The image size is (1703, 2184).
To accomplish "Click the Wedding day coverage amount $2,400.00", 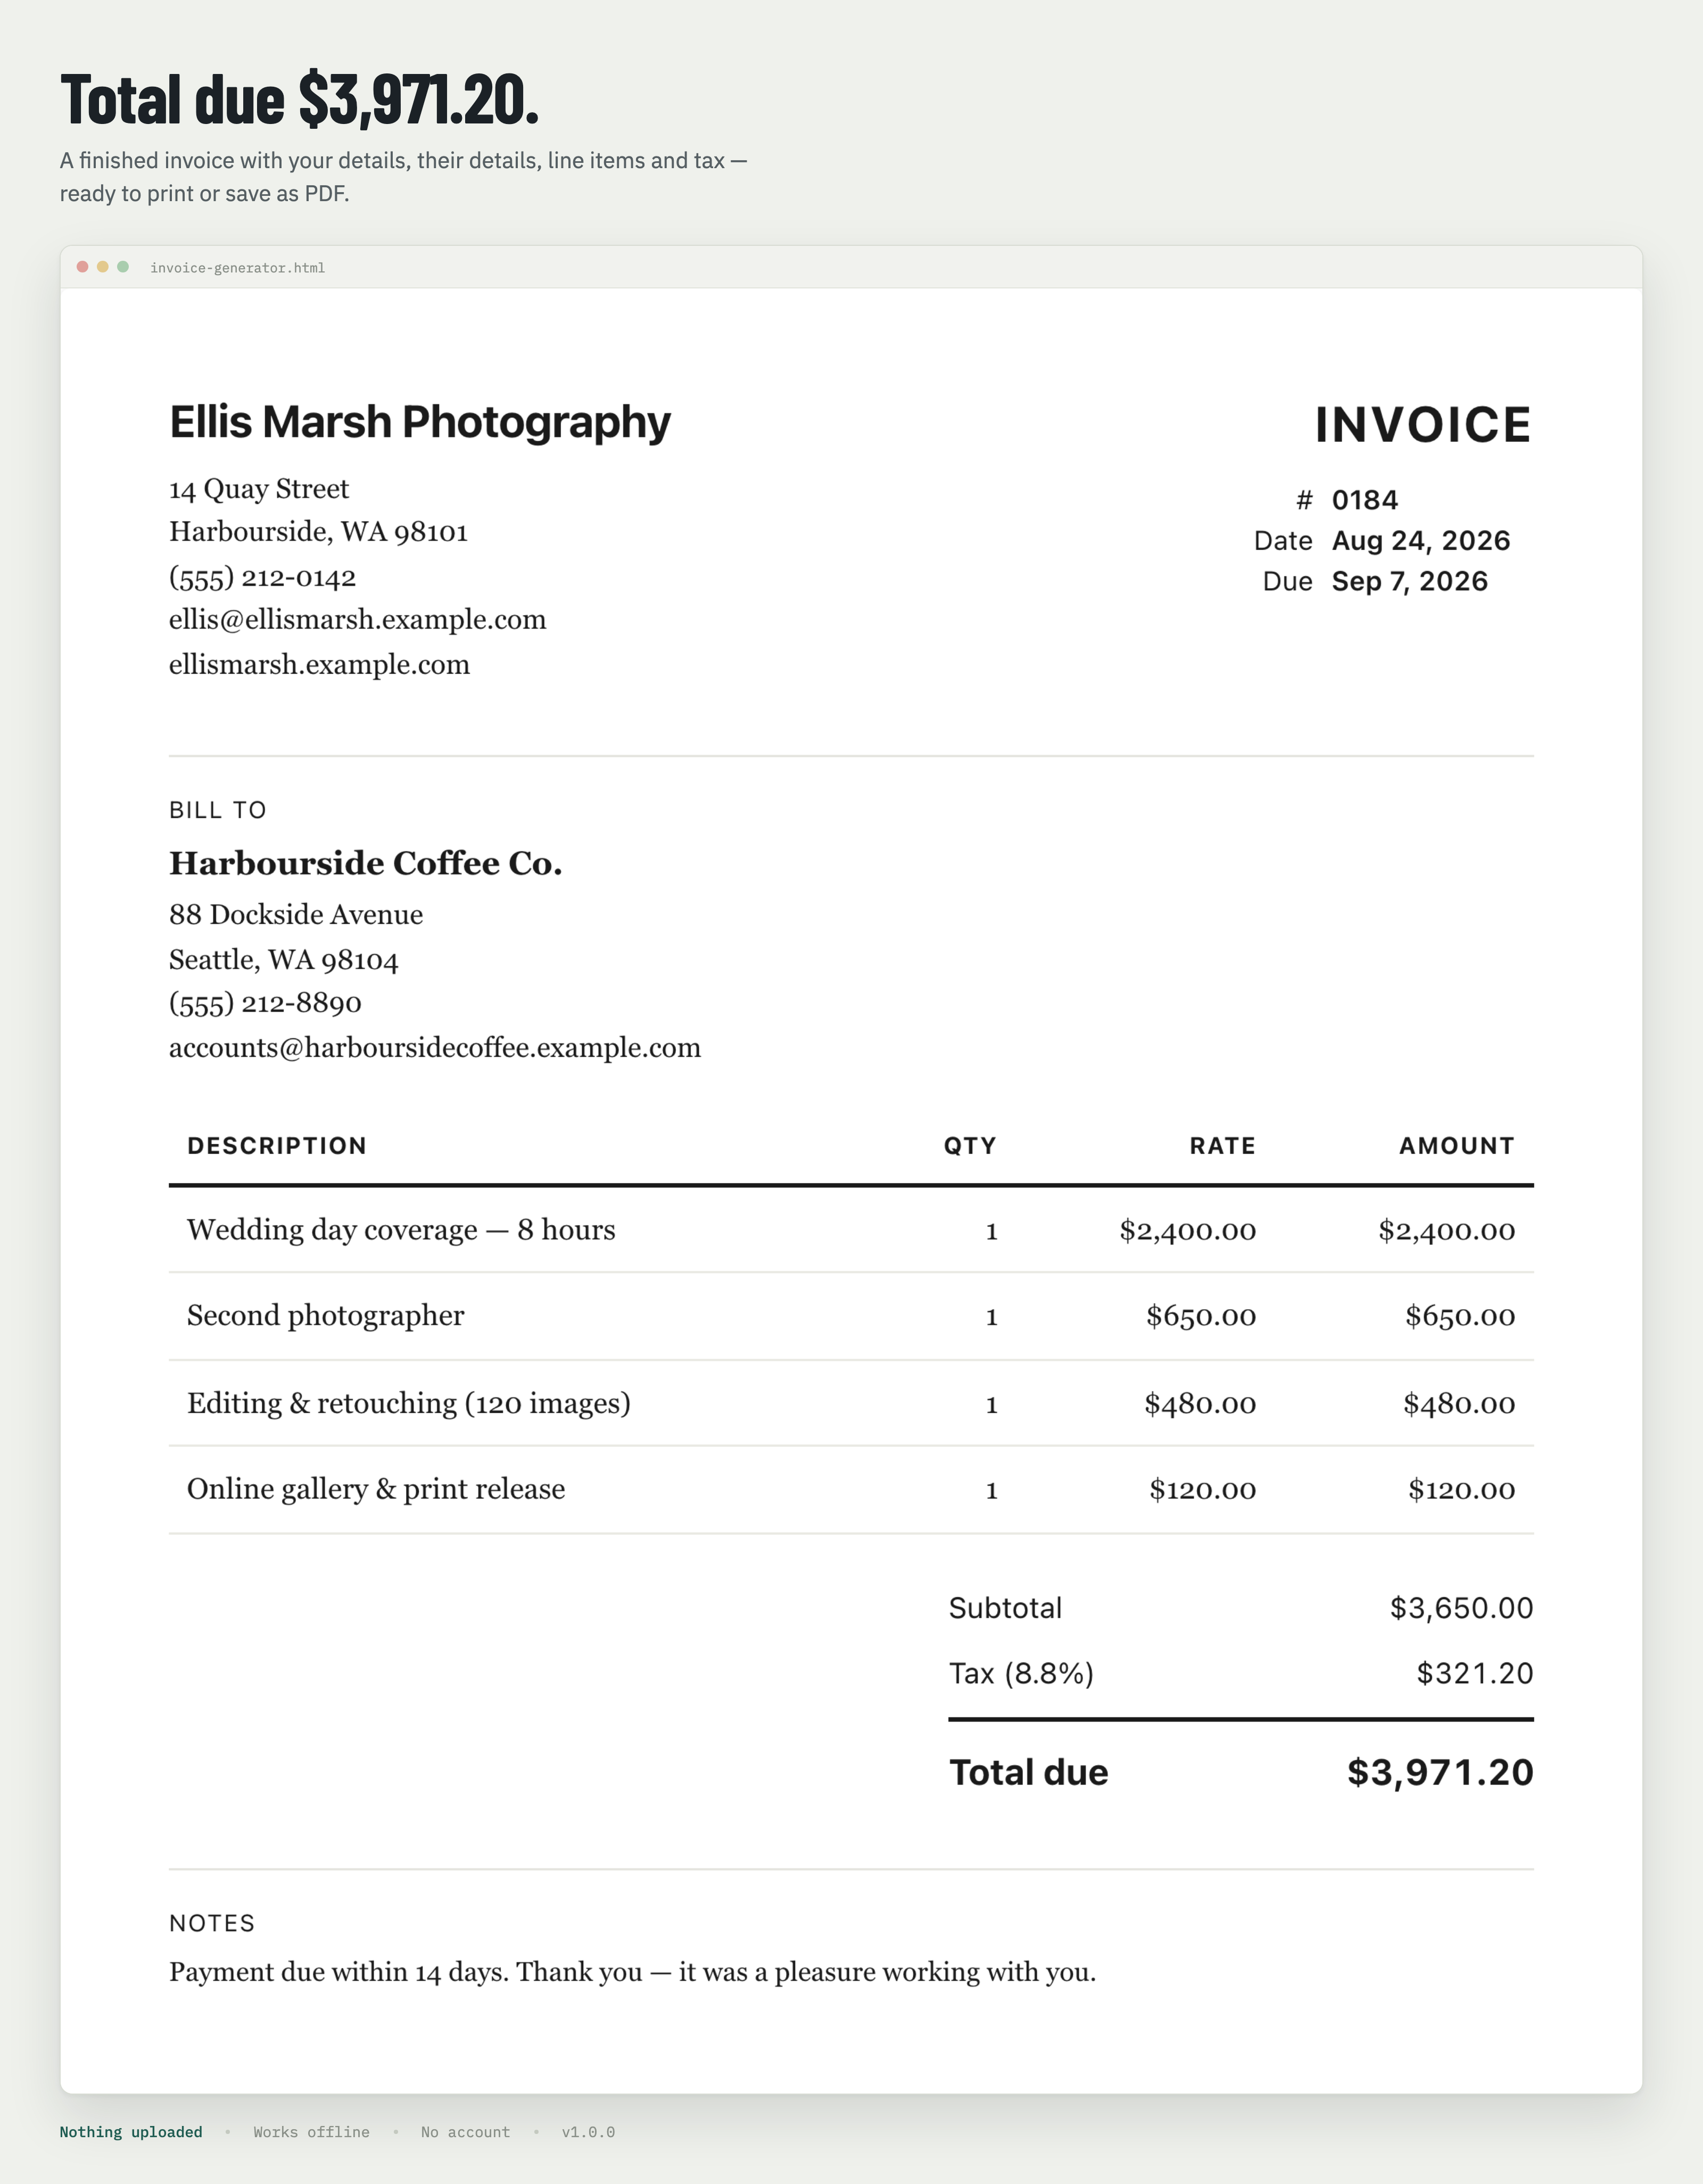I will click(x=1447, y=1231).
